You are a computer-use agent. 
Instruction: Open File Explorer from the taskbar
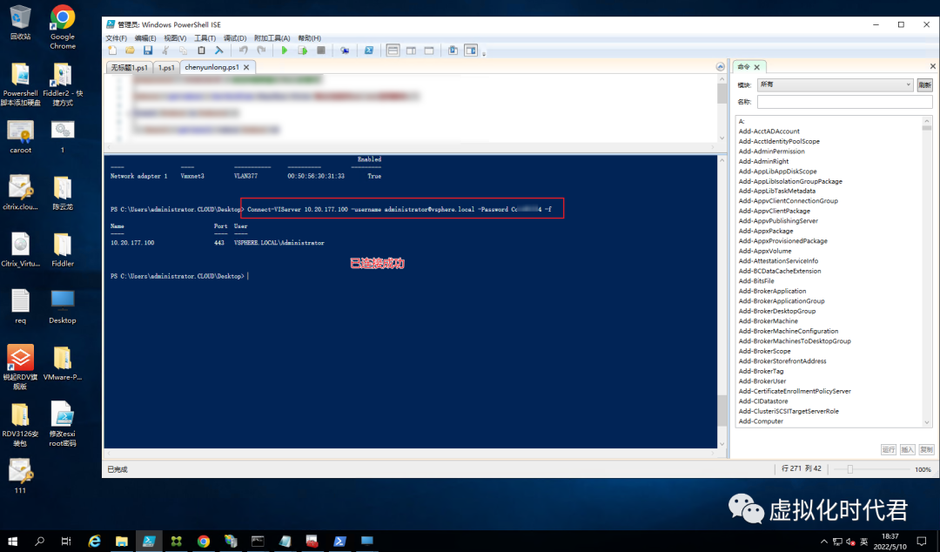click(122, 542)
